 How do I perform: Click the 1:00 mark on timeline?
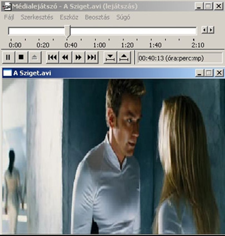99,45
